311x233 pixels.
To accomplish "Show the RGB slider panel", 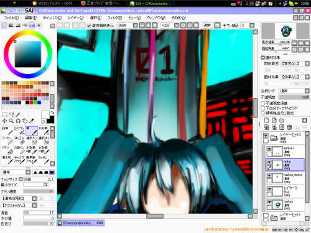I will pos(11,25).
